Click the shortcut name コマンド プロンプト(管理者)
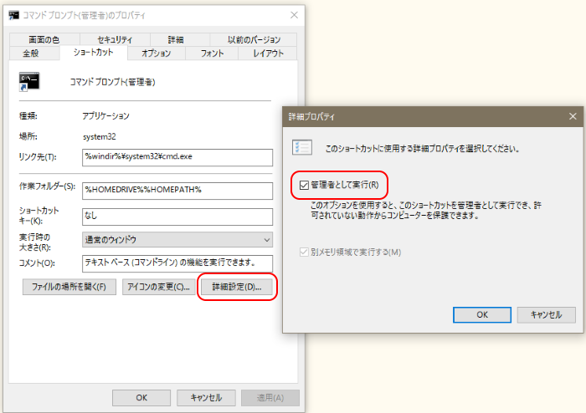 click(x=112, y=82)
